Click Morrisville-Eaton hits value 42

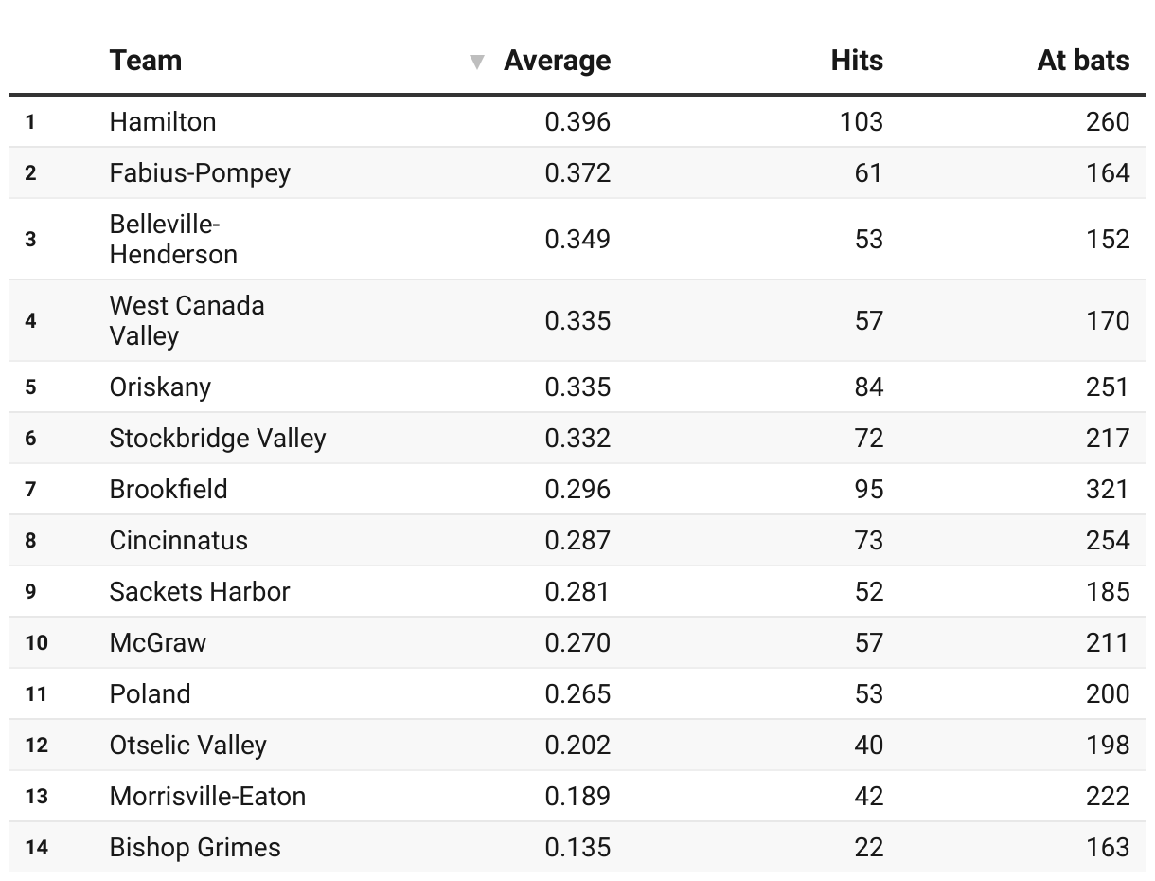click(868, 796)
